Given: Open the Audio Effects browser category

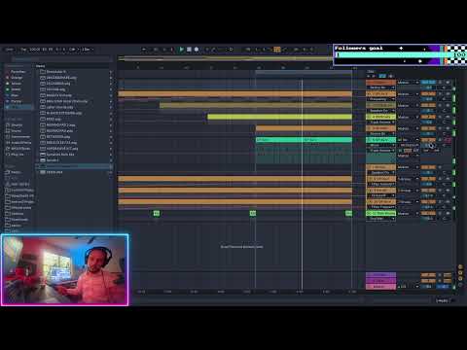Looking at the screenshot, I should pyautogui.click(x=21, y=142).
